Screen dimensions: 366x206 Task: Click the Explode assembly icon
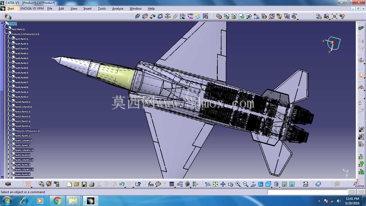(x=335, y=16)
